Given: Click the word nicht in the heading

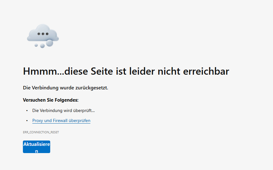Looking at the screenshot, I should click(169, 71).
